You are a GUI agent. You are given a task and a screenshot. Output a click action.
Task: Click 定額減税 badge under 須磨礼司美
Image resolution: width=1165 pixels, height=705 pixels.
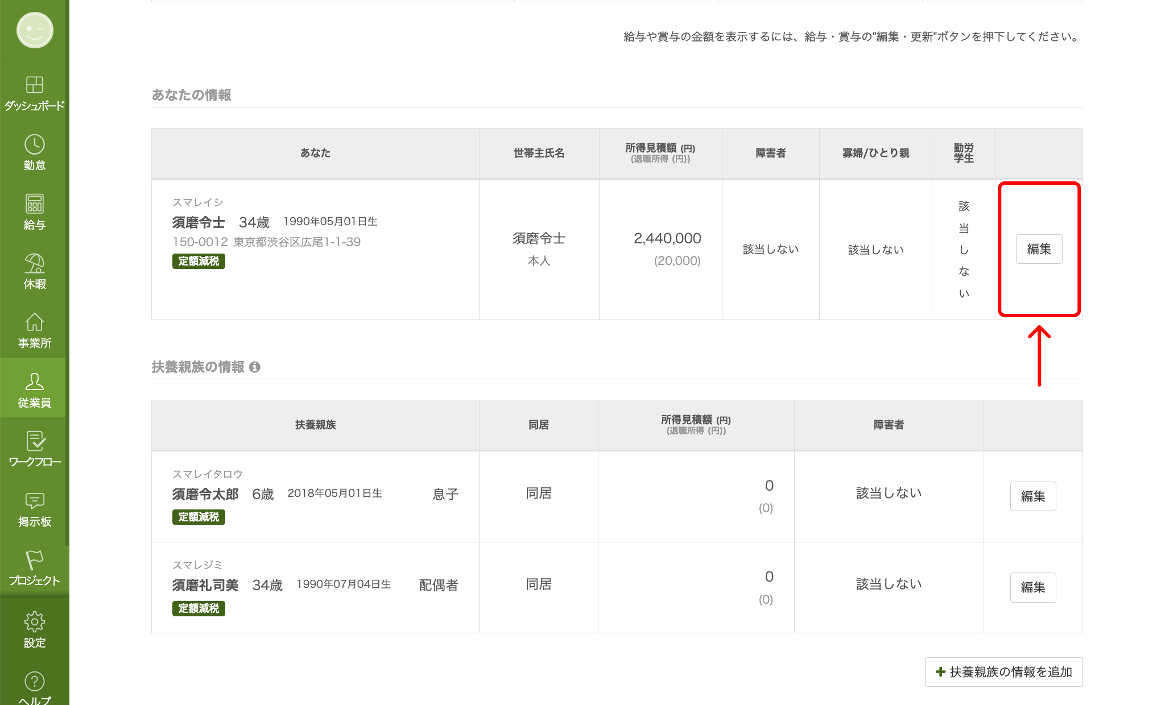coord(199,608)
